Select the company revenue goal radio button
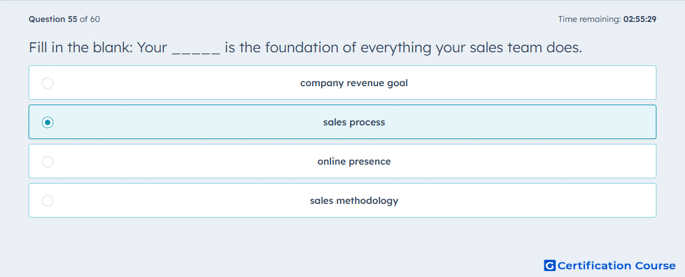This screenshot has width=685, height=277. pos(48,83)
